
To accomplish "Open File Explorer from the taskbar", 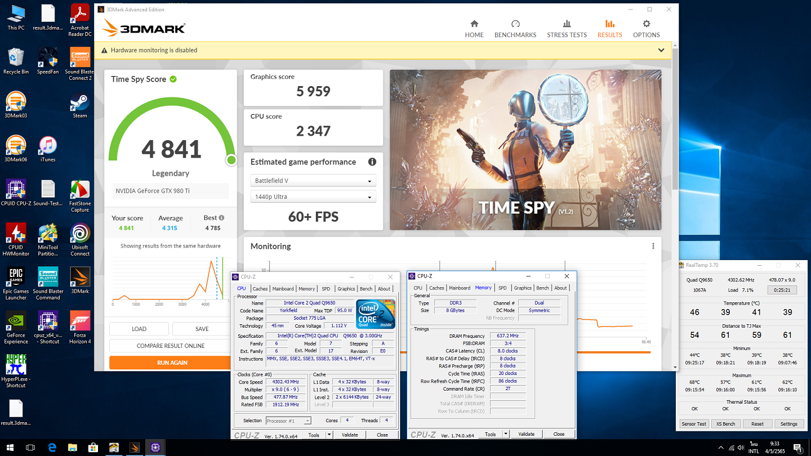I will [73, 448].
